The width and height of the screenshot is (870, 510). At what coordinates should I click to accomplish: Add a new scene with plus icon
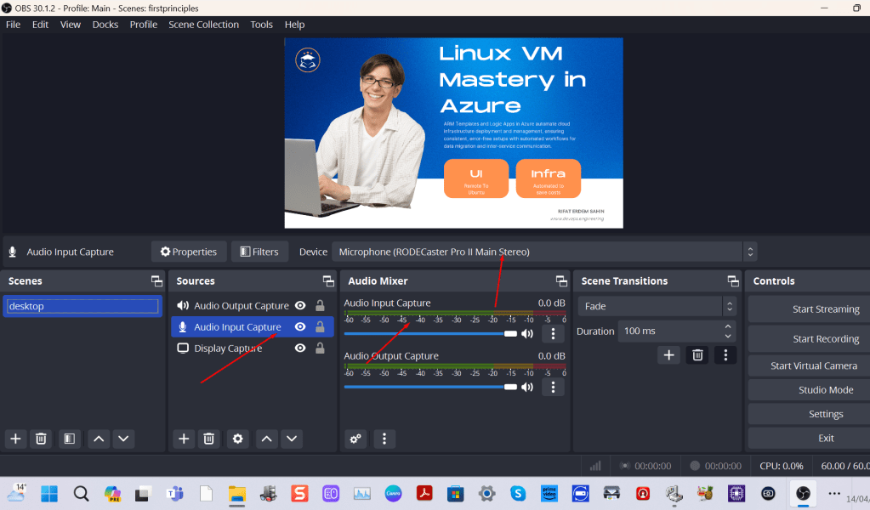[x=15, y=439]
